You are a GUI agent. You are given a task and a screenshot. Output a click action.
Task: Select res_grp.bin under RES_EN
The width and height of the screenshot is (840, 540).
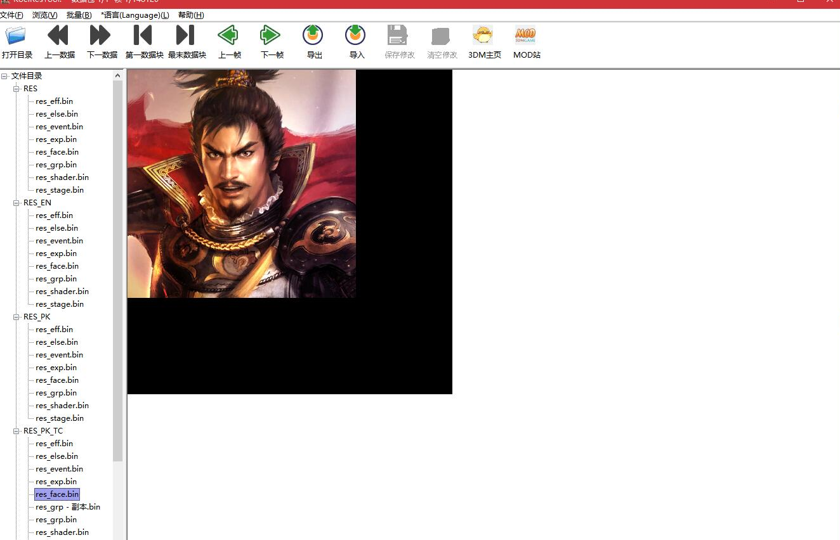pos(56,279)
